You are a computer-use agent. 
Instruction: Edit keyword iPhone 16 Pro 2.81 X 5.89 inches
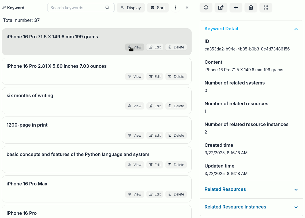click(x=155, y=77)
